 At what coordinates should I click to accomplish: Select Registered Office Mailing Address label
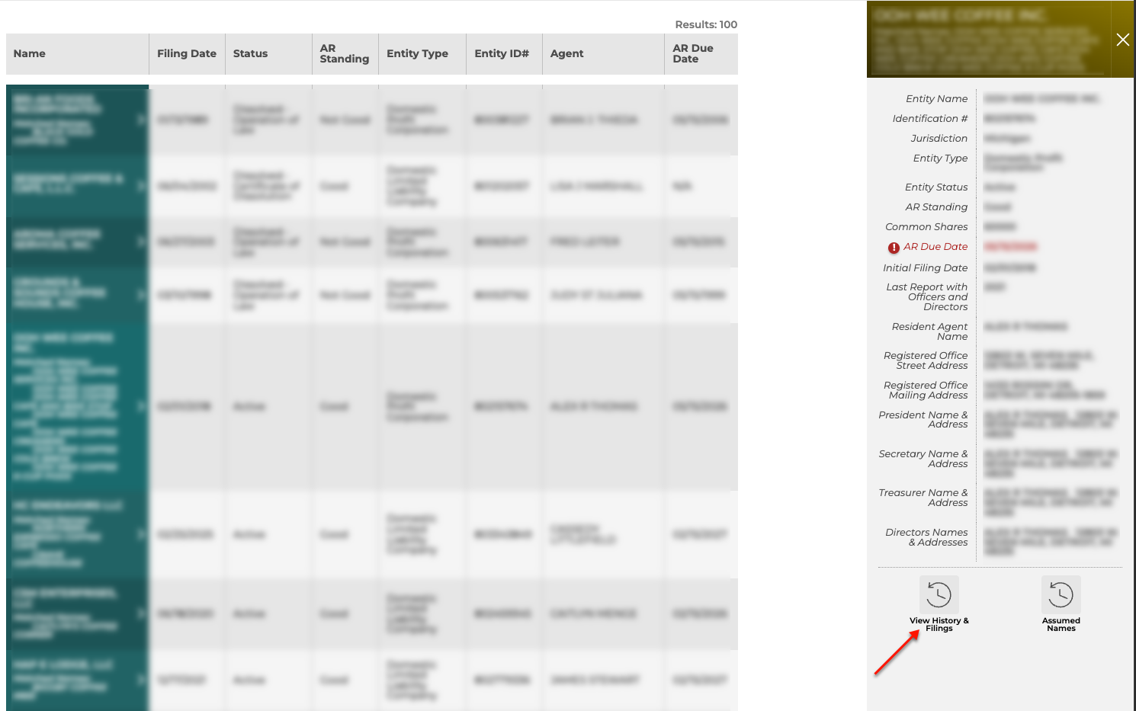(926, 390)
